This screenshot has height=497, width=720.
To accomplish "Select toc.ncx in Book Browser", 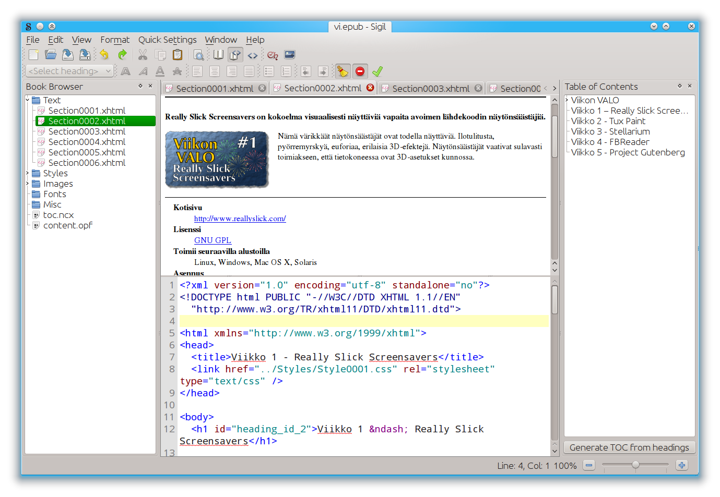I will click(58, 214).
